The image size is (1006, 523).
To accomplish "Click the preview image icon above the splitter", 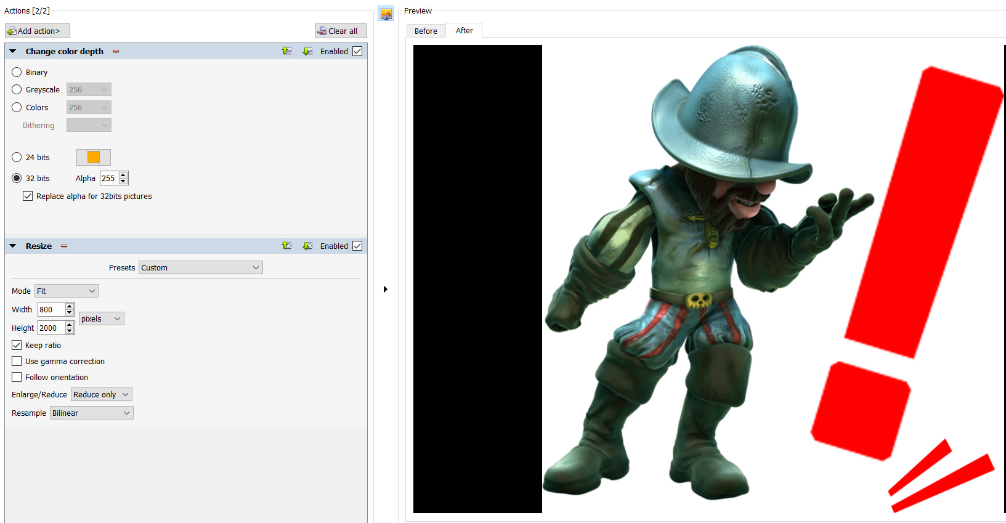I will click(x=386, y=14).
